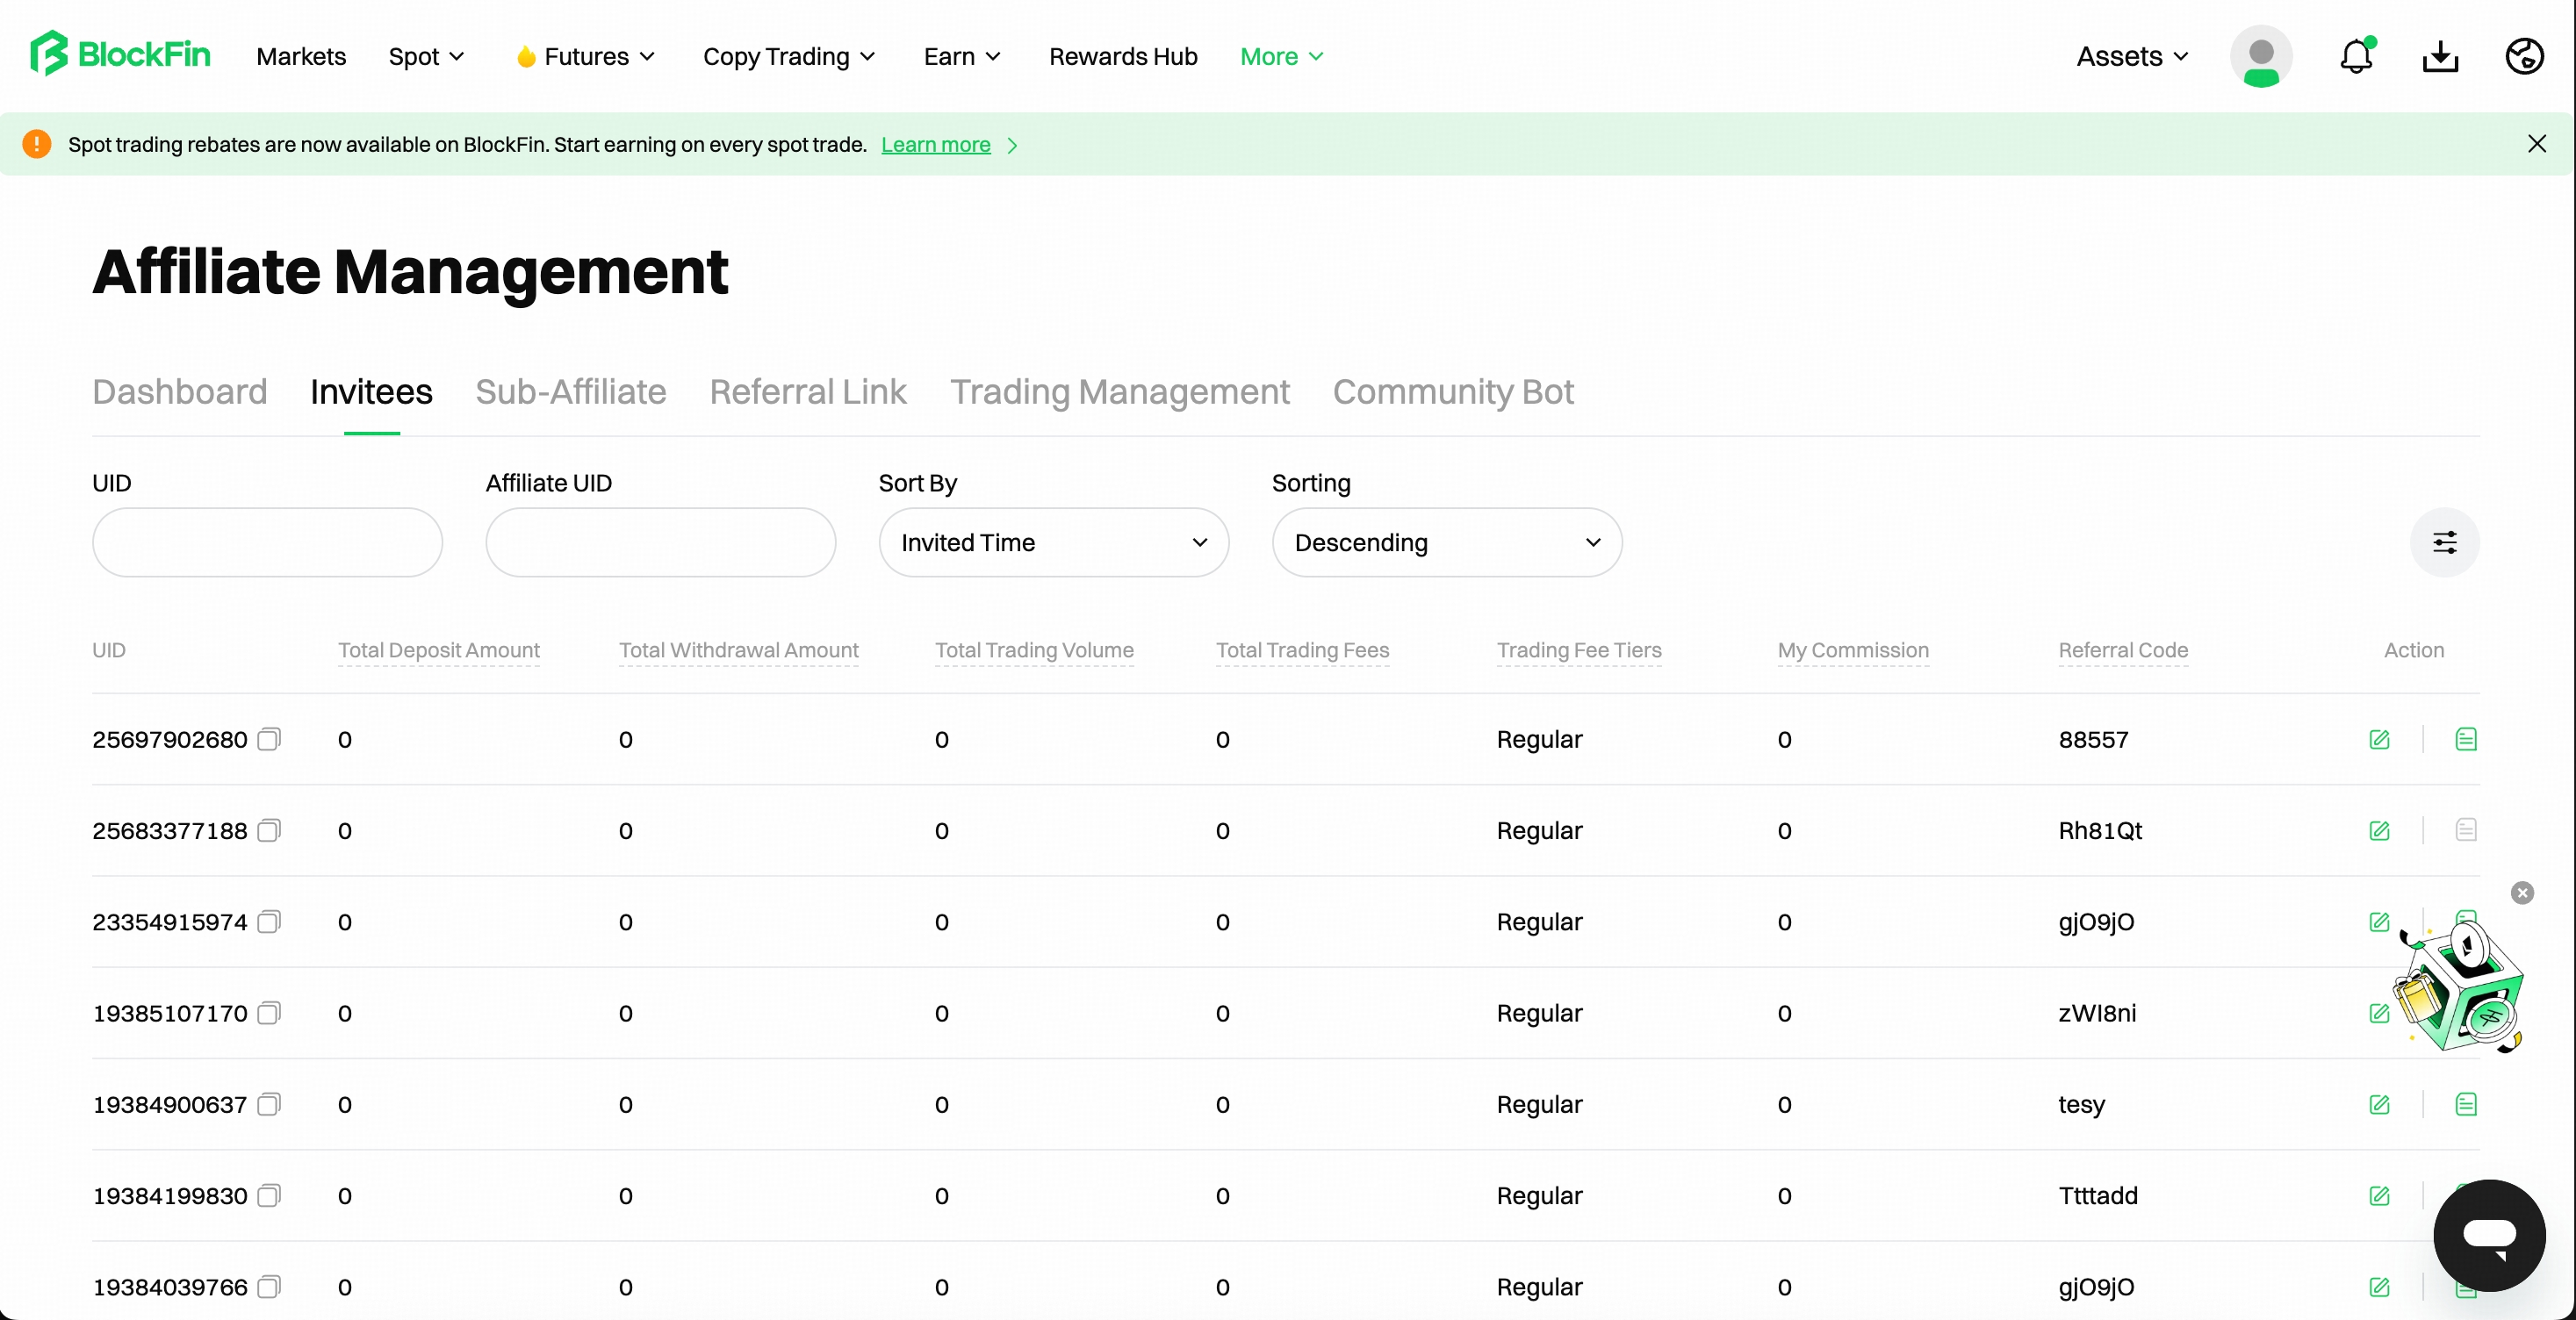2576x1320 pixels.
Task: View details for referral code tesy
Action: tap(2466, 1104)
